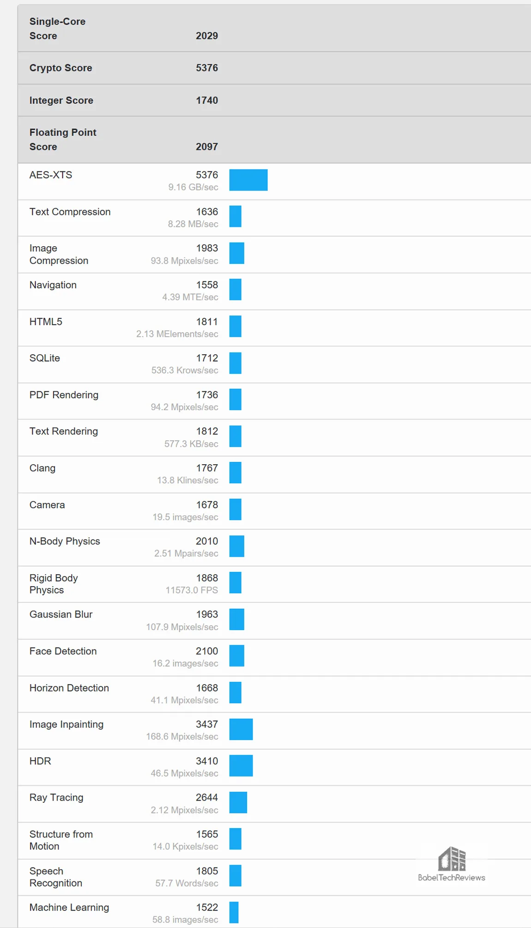Select the Face Detection score 2100

click(207, 651)
